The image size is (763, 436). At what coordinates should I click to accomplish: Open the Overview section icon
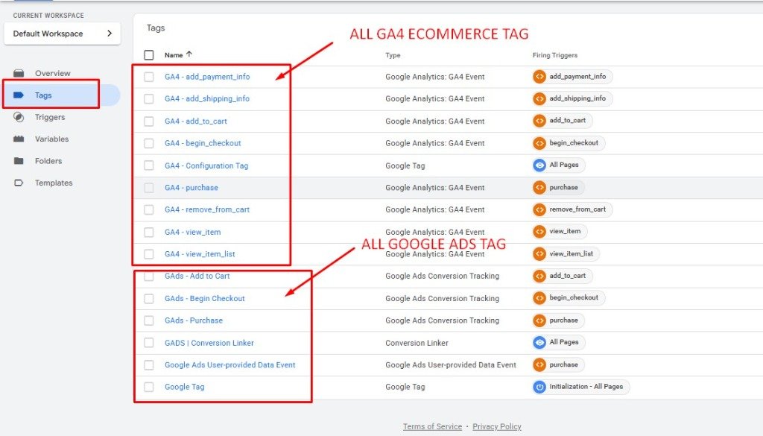19,74
